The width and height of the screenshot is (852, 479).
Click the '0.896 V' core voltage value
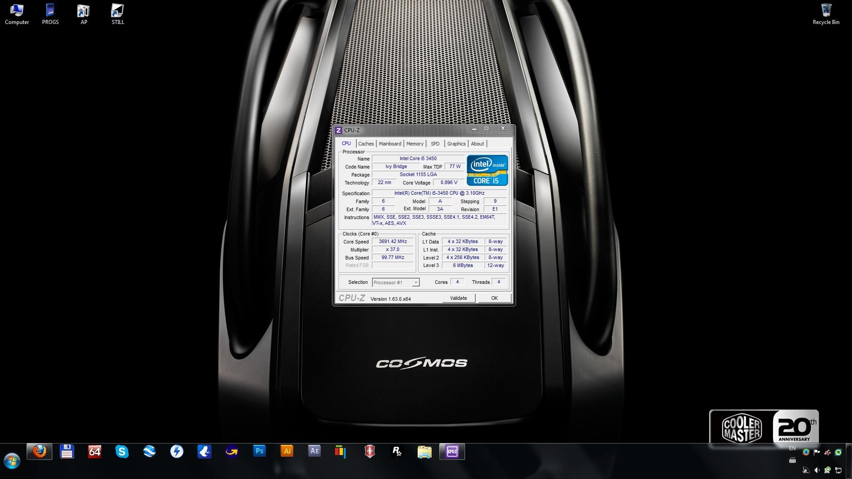click(x=449, y=182)
